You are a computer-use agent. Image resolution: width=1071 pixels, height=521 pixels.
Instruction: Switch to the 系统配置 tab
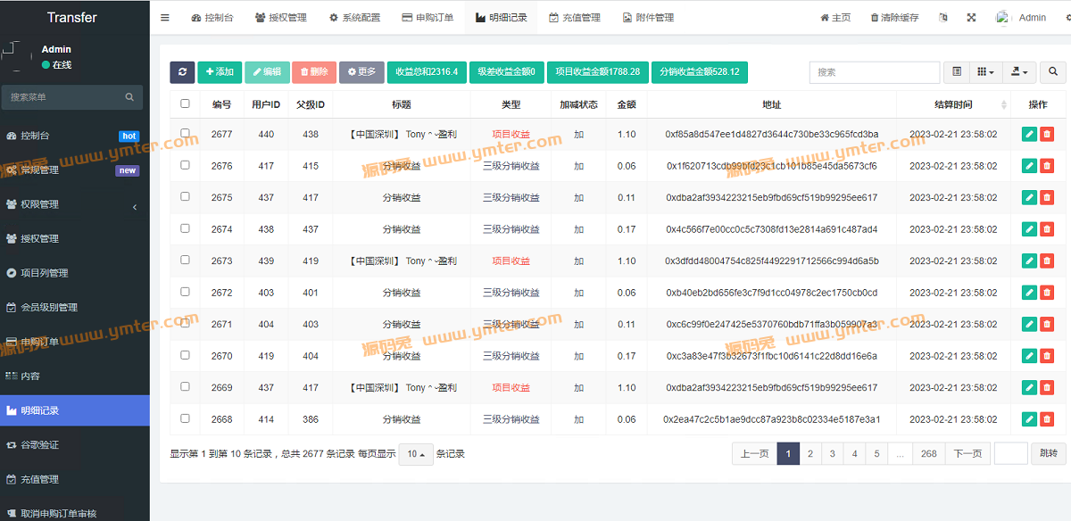(x=354, y=18)
